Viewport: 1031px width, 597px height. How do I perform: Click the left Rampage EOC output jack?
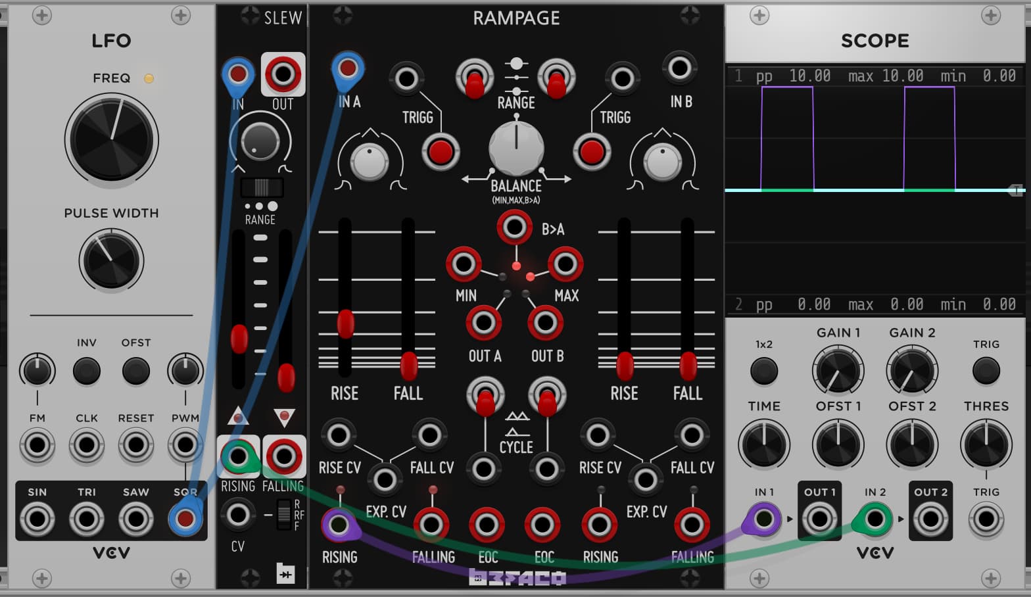487,525
